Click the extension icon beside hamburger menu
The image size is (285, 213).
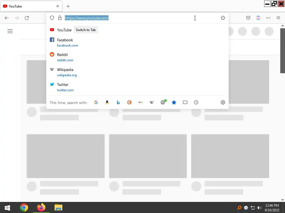(x=268, y=18)
